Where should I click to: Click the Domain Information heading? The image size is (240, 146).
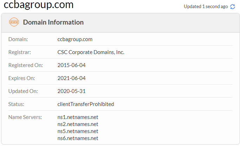(x=53, y=22)
